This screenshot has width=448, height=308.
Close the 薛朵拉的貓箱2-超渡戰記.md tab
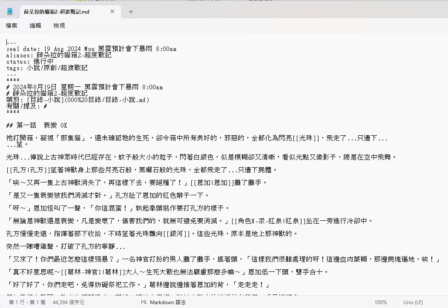click(112, 11)
